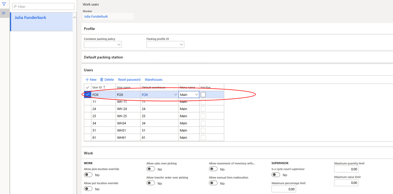Open the list pane icon below the funnel
393x194 pixels.
[x=4, y=13]
